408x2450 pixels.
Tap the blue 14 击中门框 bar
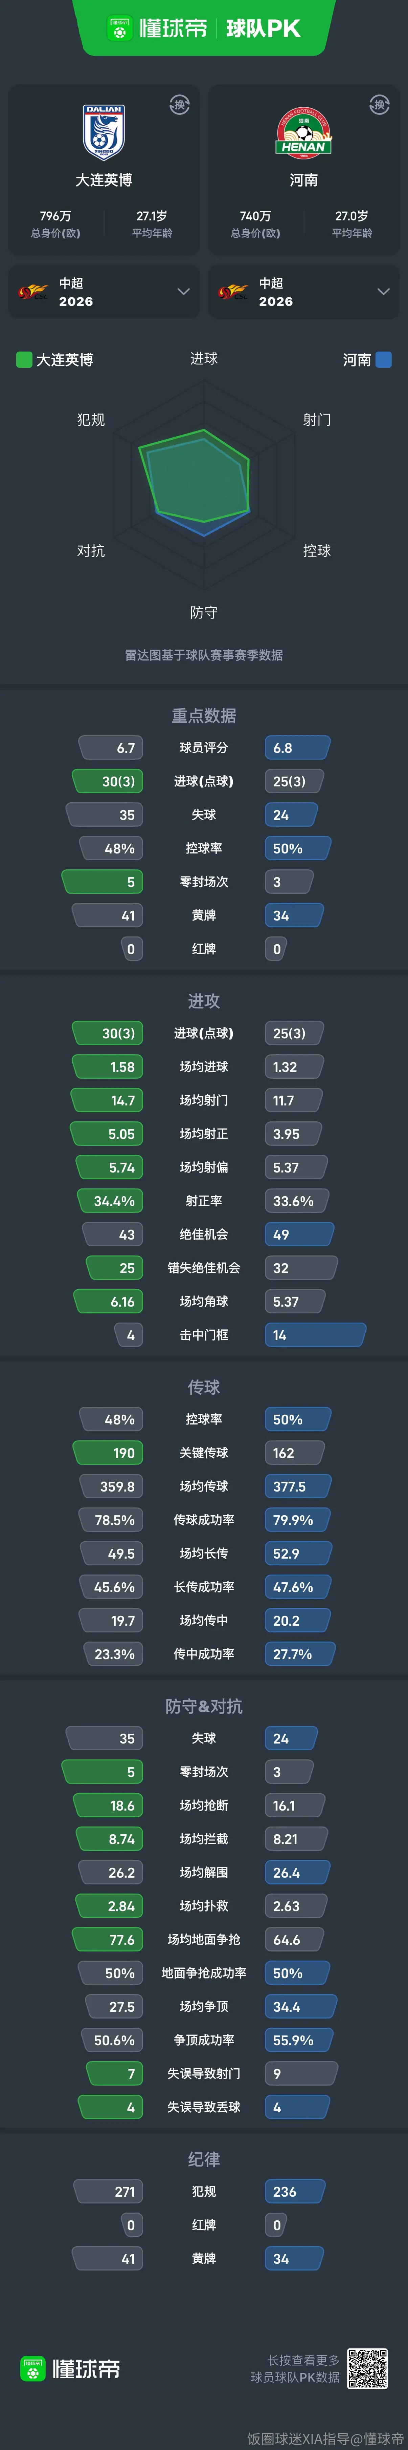pos(315,1334)
